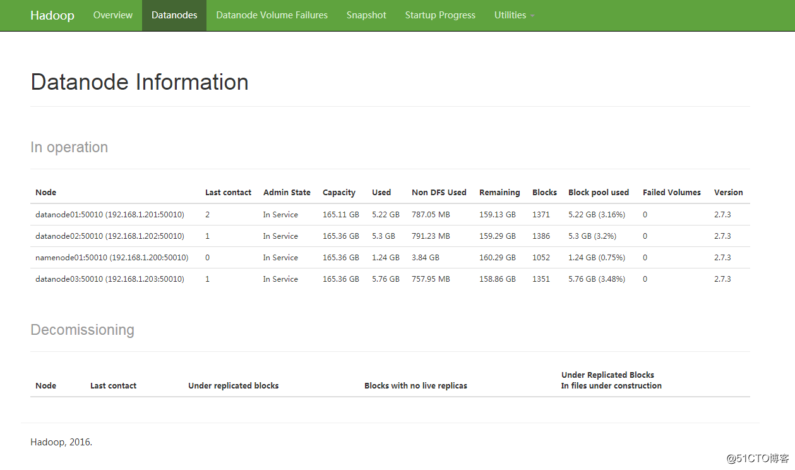This screenshot has height=470, width=795.
Task: Click the Remaining column header
Action: 499,193
